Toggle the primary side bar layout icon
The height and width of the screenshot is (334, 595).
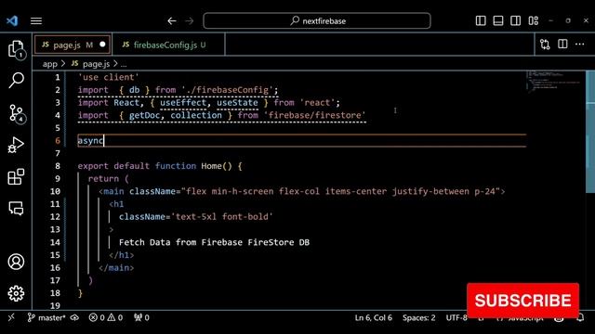pos(481,20)
